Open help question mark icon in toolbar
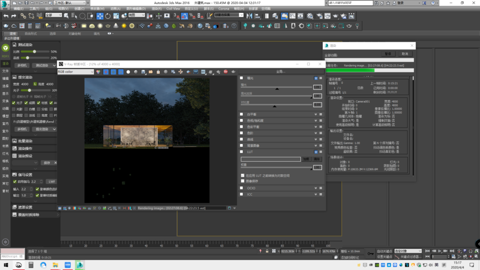Screen dimensions: 480x270 [234, 26]
